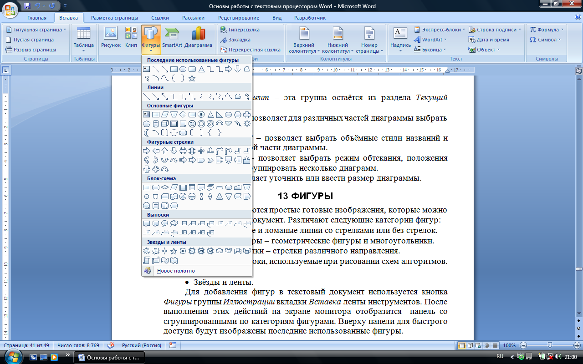Image resolution: width=583 pixels, height=364 pixels.
Task: Pick the right block arrow in Фигурные стрелки
Action: 147,151
